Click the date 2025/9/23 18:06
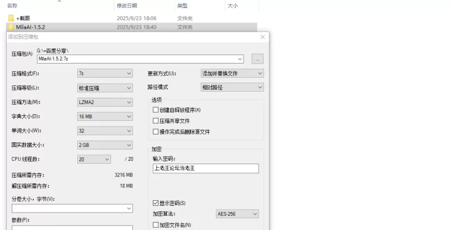 pyautogui.click(x=136, y=19)
